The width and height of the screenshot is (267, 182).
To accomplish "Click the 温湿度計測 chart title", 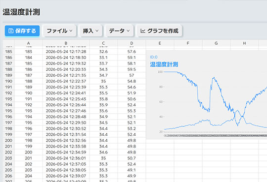I will pos(164,64).
